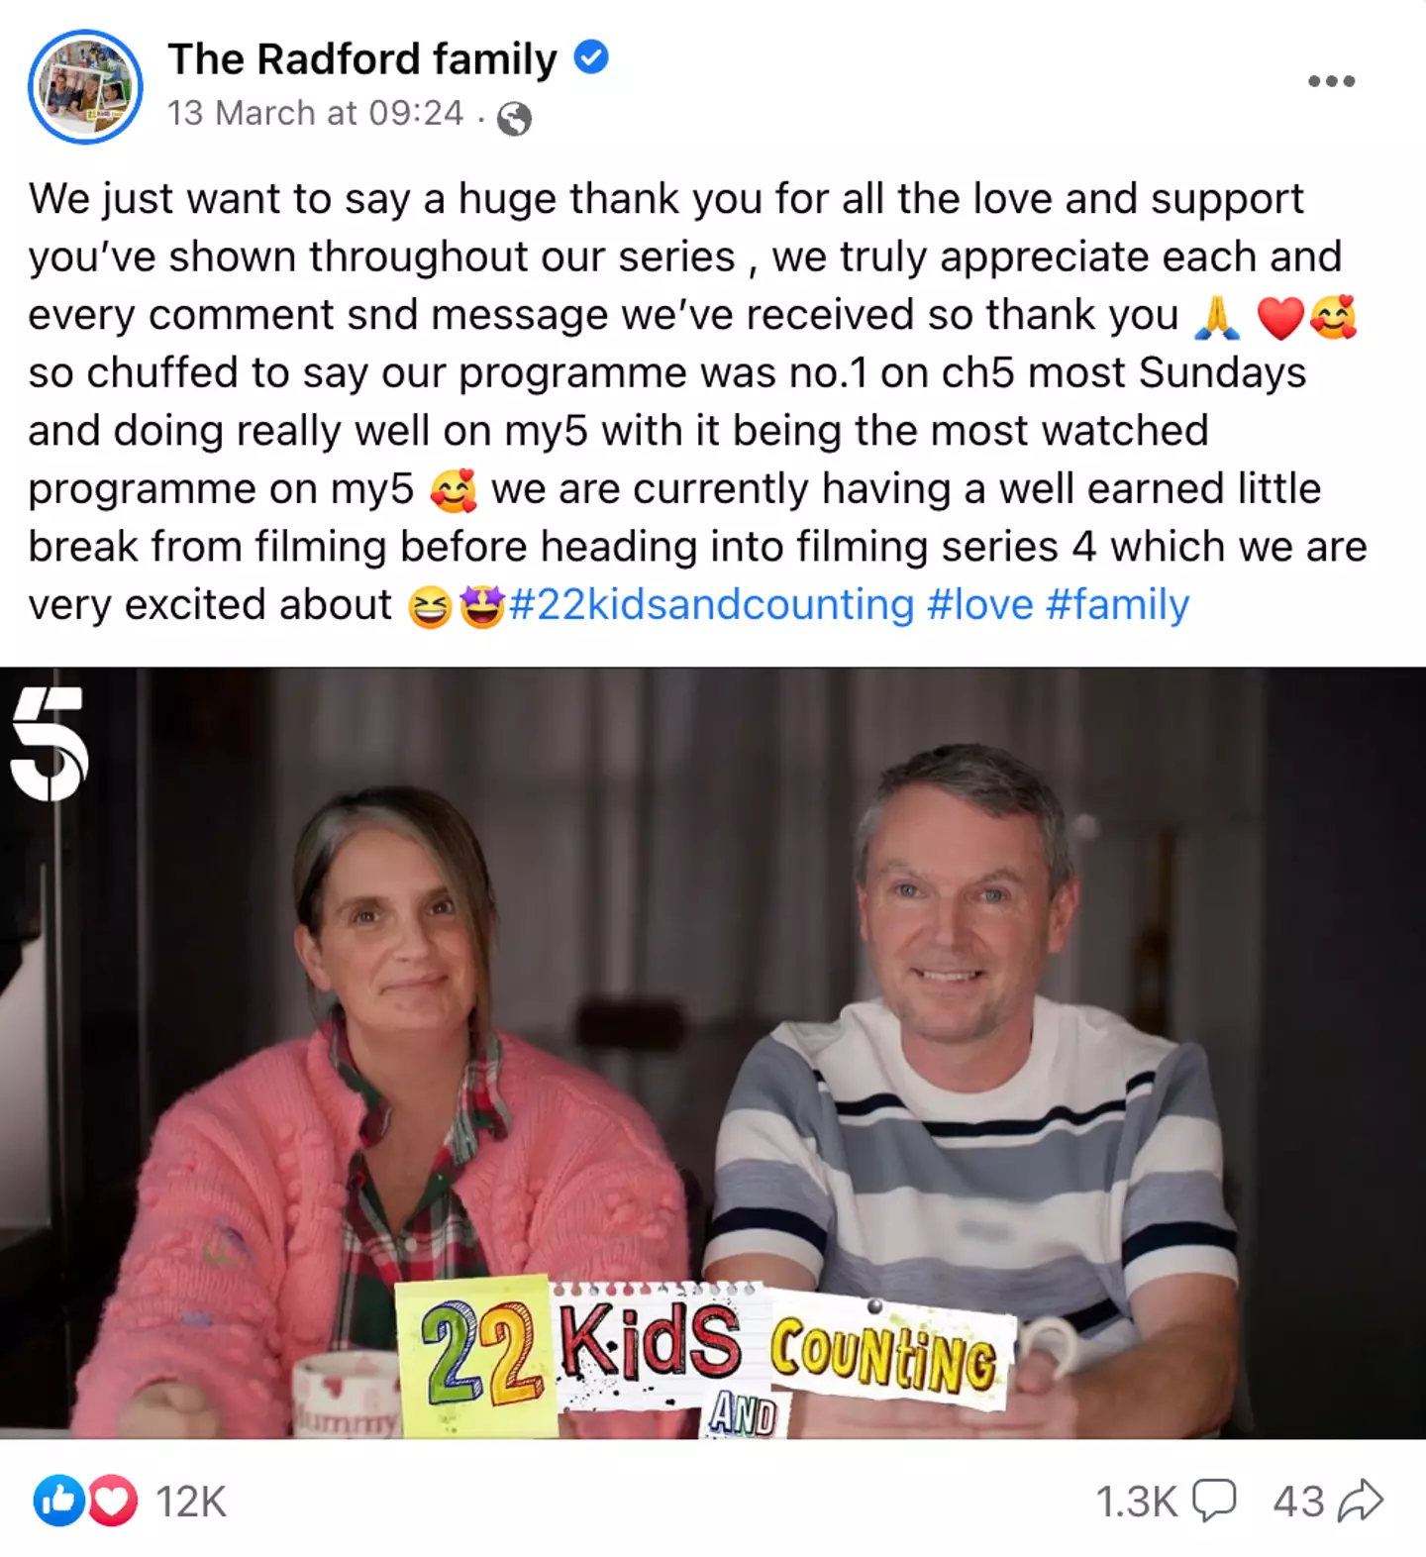1426x1557 pixels.
Task: Follow the #love hashtag
Action: pos(979,604)
